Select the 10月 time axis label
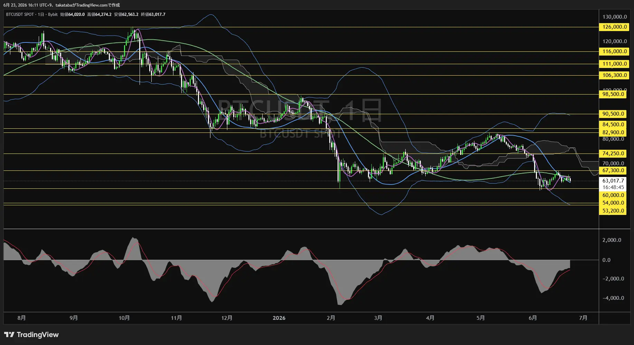 124,318
